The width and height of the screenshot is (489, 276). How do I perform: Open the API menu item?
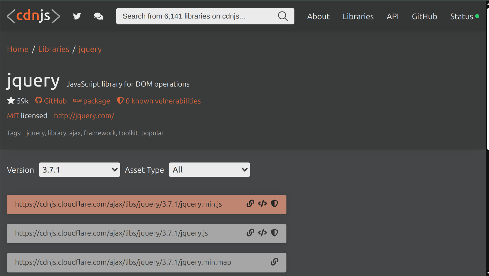[x=393, y=16]
